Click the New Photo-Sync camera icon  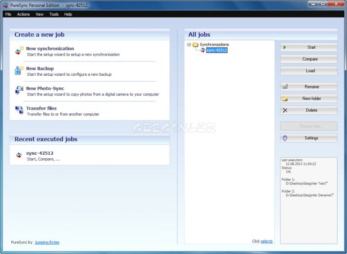19,91
